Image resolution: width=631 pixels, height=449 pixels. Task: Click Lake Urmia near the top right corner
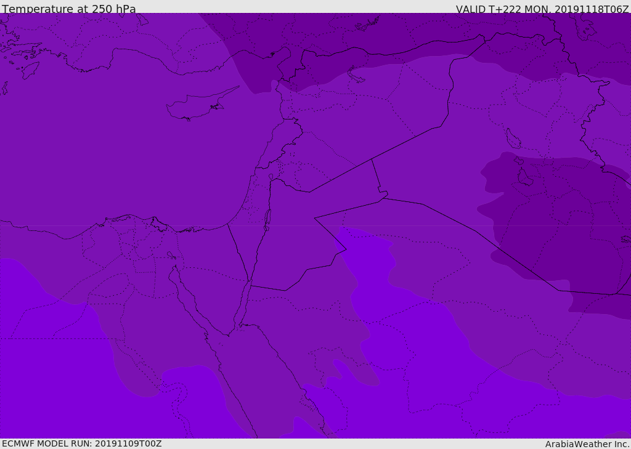(x=584, y=29)
